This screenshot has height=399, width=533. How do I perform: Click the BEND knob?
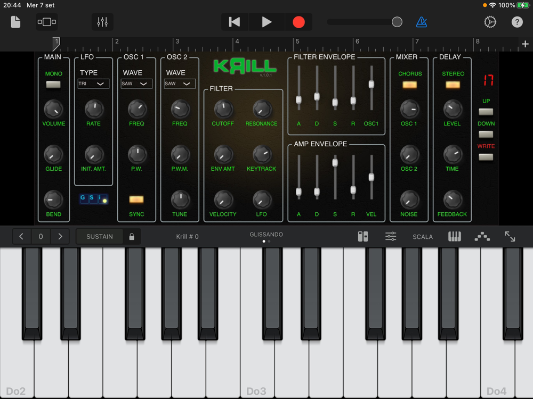[x=53, y=200]
